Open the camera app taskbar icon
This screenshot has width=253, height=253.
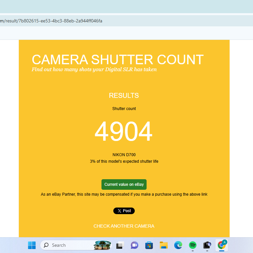coord(207,245)
